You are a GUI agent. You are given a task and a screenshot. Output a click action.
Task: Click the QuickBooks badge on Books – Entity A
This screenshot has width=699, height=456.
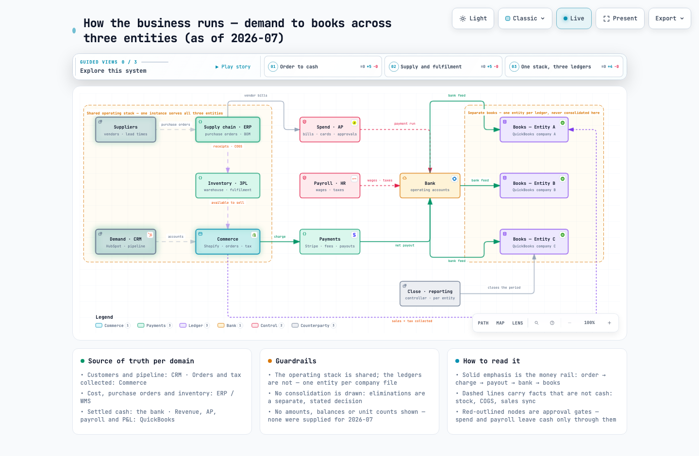563,123
